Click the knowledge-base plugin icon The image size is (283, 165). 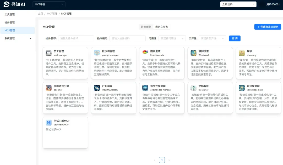coord(242,88)
